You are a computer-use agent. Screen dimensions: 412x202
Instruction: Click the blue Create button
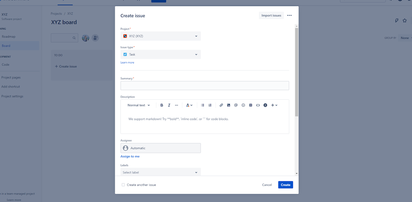pos(286,185)
